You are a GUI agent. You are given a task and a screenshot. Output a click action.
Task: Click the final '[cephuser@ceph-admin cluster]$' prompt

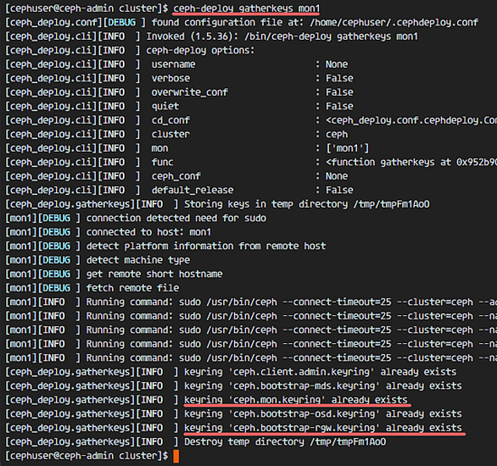[x=87, y=456]
